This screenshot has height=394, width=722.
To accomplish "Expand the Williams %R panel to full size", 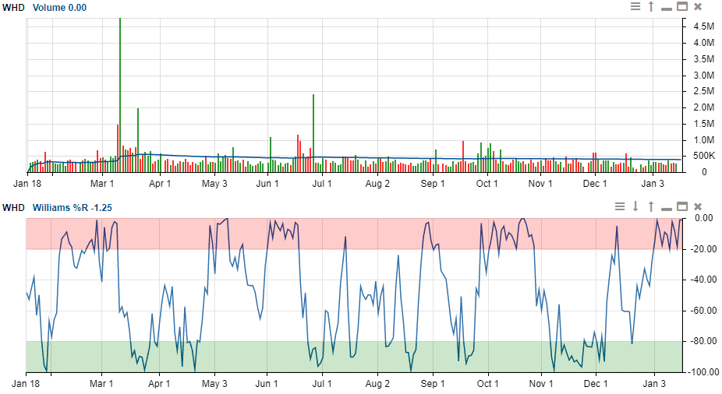I will click(x=682, y=206).
